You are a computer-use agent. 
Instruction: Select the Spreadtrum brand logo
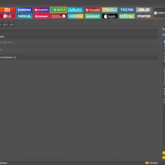144,16
